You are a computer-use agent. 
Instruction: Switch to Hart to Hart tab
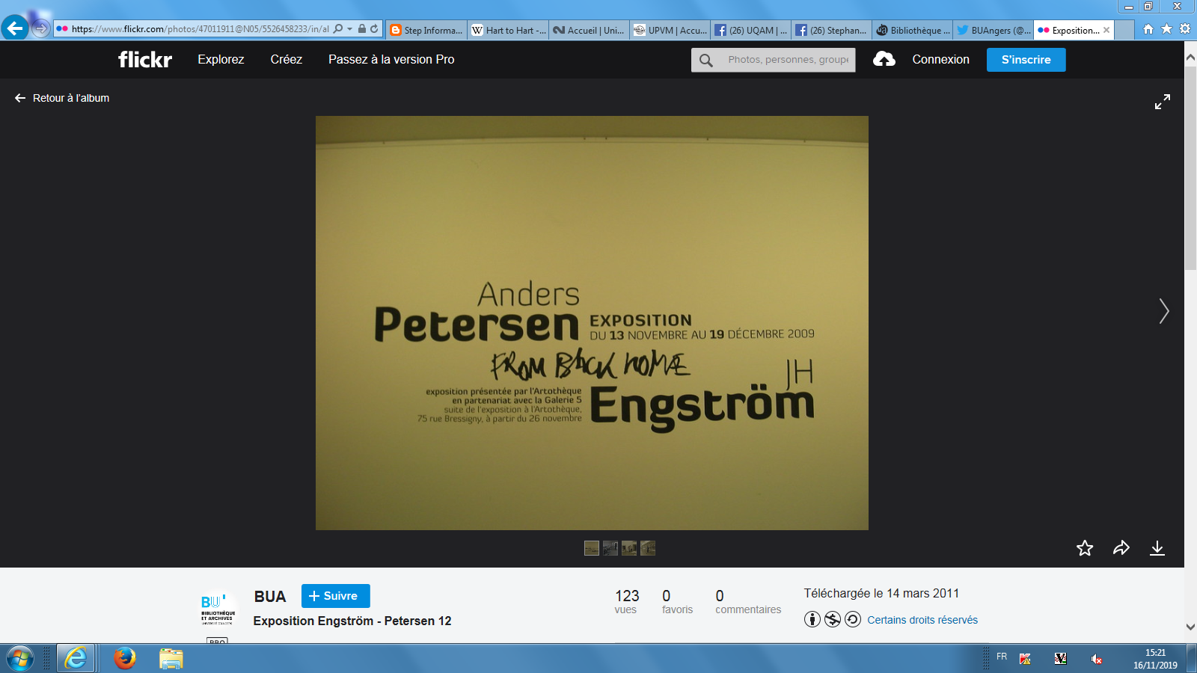click(508, 30)
